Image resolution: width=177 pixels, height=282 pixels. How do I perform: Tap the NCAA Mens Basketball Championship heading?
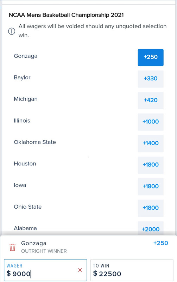pos(66,15)
